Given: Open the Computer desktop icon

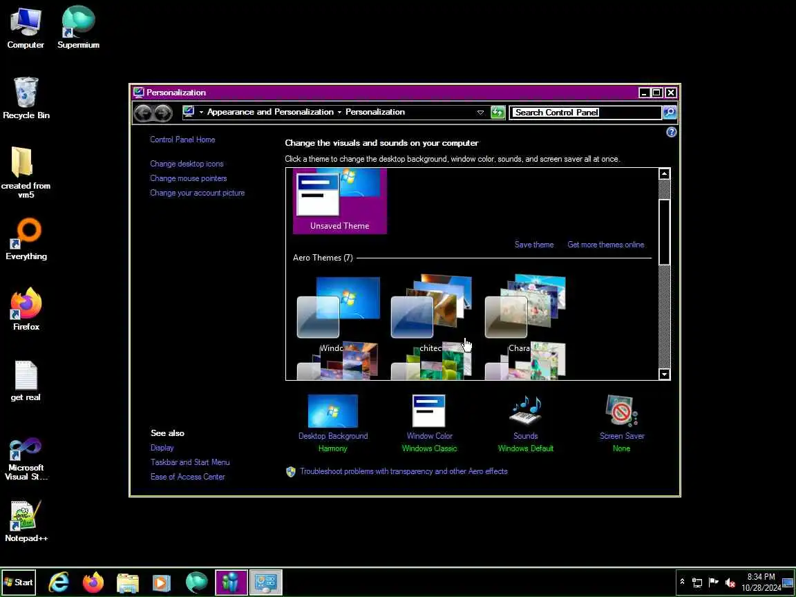Looking at the screenshot, I should click(x=26, y=28).
